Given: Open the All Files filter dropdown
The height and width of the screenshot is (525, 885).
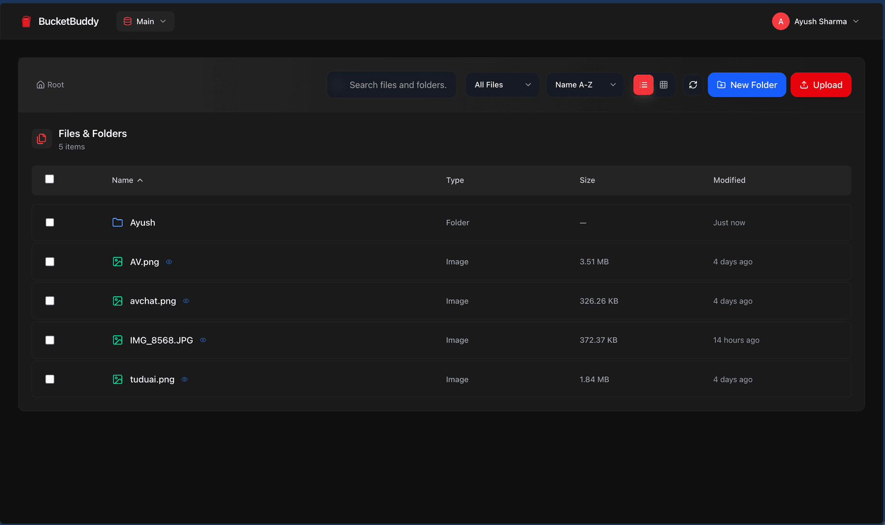Looking at the screenshot, I should 502,85.
